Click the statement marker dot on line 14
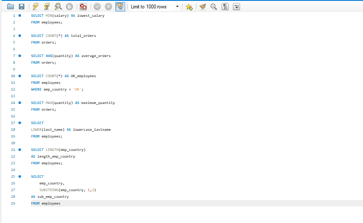This screenshot has height=223, width=363. (x=20, y=103)
